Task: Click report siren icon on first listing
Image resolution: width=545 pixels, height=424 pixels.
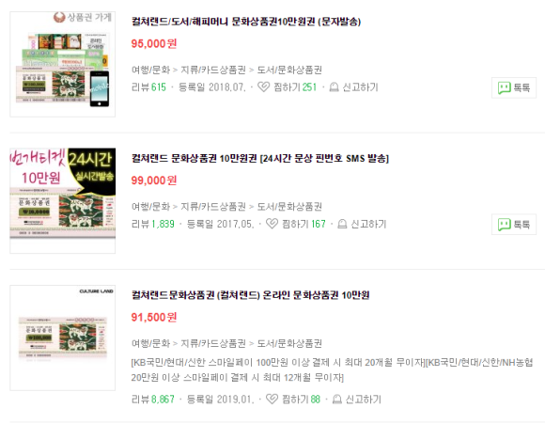Action: [x=334, y=86]
